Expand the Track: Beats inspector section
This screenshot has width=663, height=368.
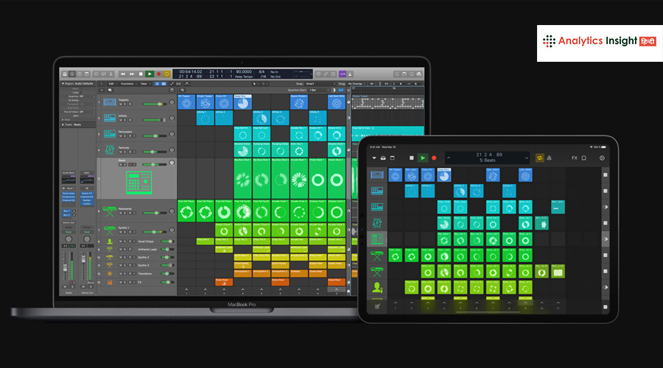[x=63, y=124]
